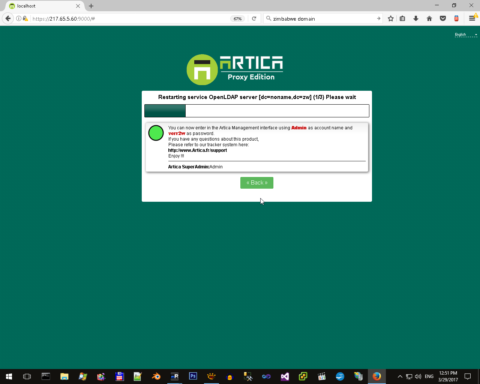
Task: Click the Restarting service OpenLDAP heading text
Action: (x=257, y=97)
